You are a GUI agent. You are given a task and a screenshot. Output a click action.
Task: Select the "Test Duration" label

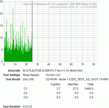(x=11, y=106)
